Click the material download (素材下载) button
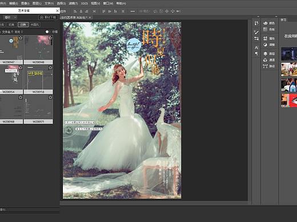 point(49,18)
